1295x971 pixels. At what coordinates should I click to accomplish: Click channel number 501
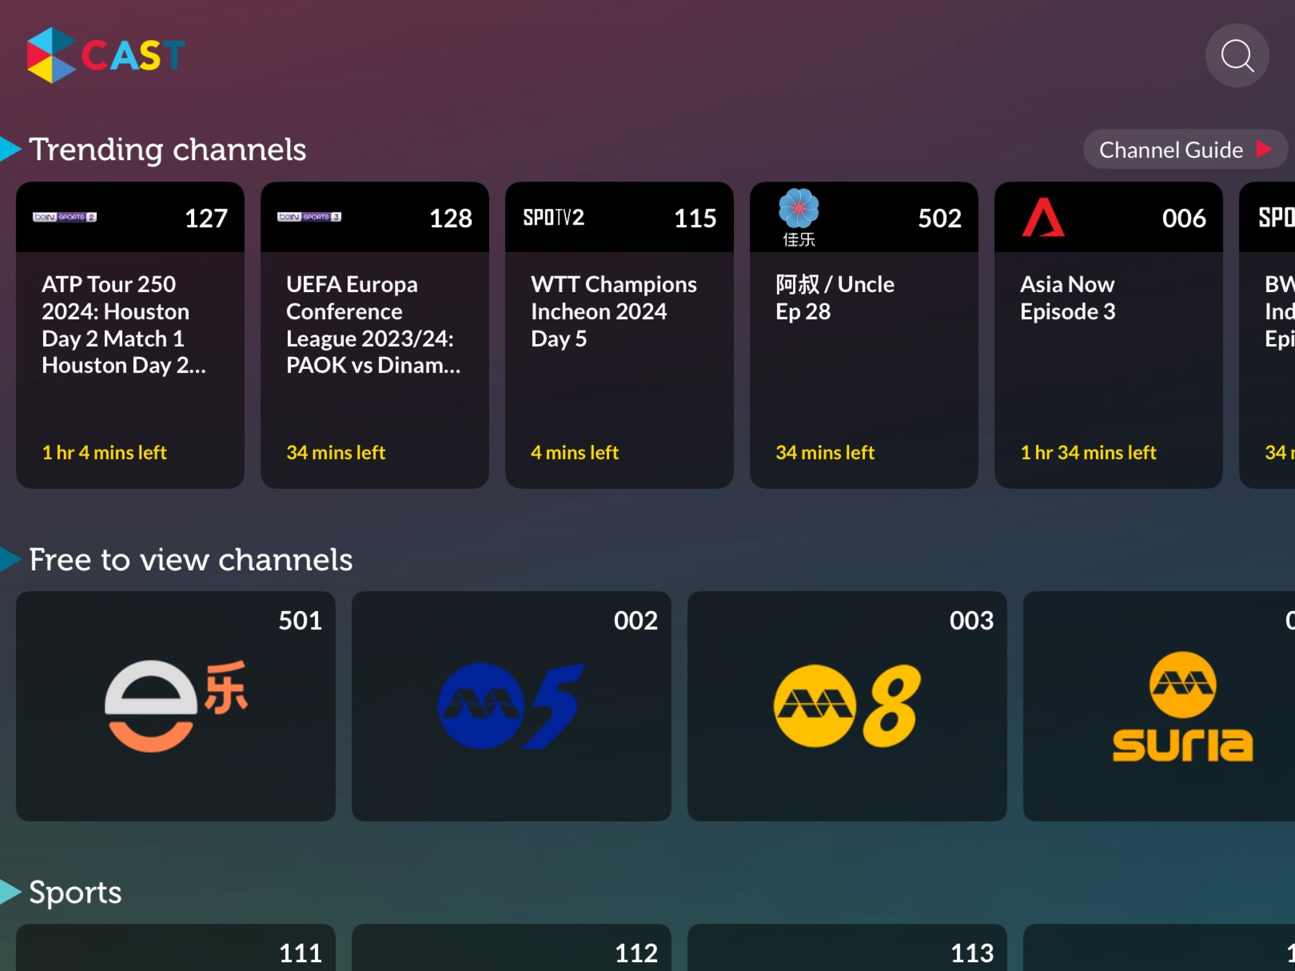tap(301, 621)
